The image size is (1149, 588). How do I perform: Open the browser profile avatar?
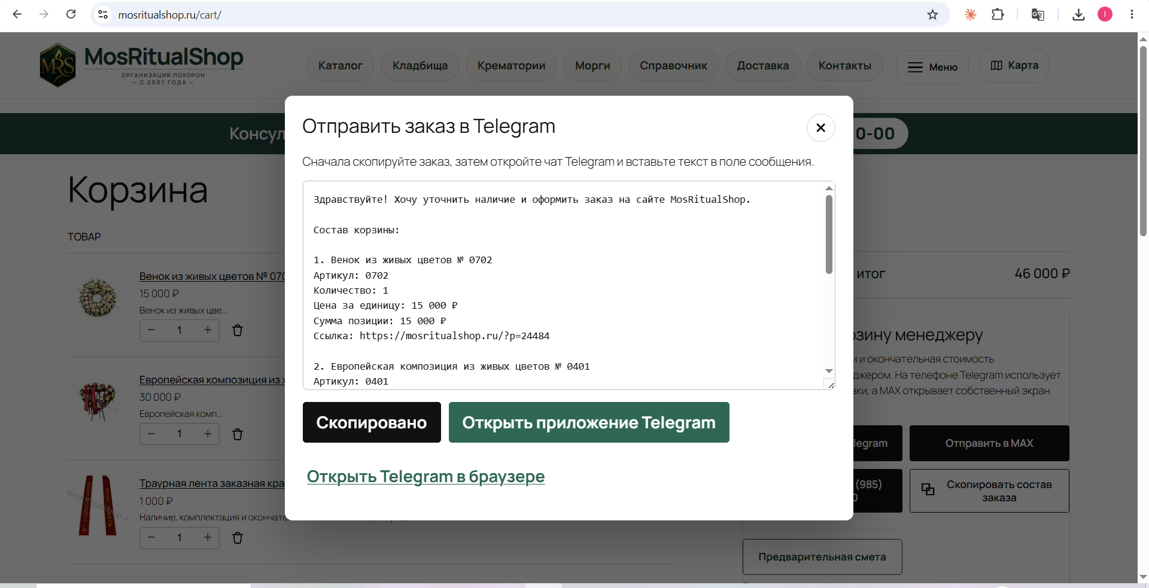(x=1105, y=14)
